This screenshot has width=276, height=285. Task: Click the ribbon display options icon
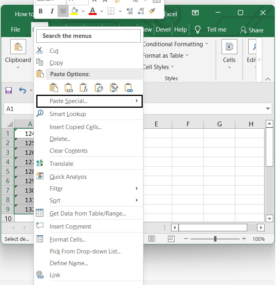coord(195,13)
